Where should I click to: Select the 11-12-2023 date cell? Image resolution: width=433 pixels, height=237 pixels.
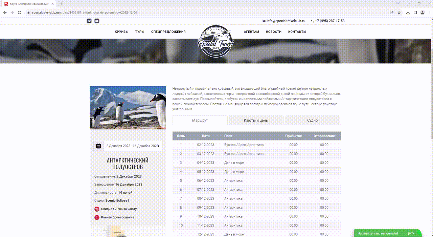coord(206,225)
